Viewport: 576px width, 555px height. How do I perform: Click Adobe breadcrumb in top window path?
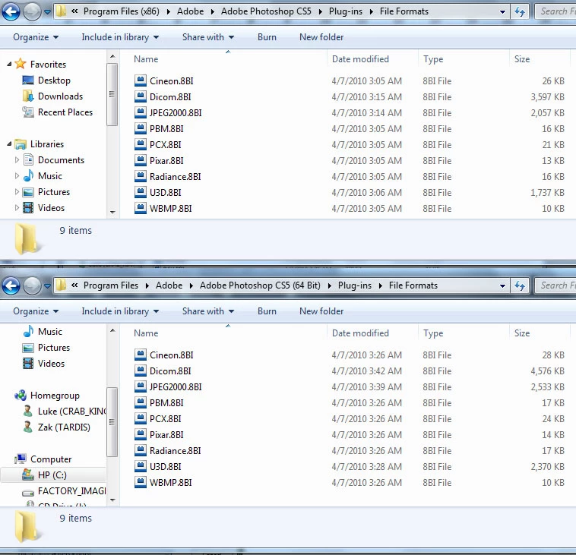tap(190, 11)
